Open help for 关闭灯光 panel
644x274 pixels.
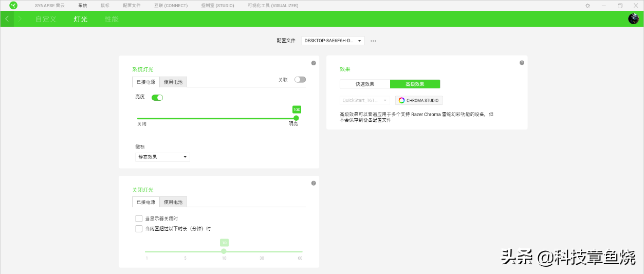[314, 183]
